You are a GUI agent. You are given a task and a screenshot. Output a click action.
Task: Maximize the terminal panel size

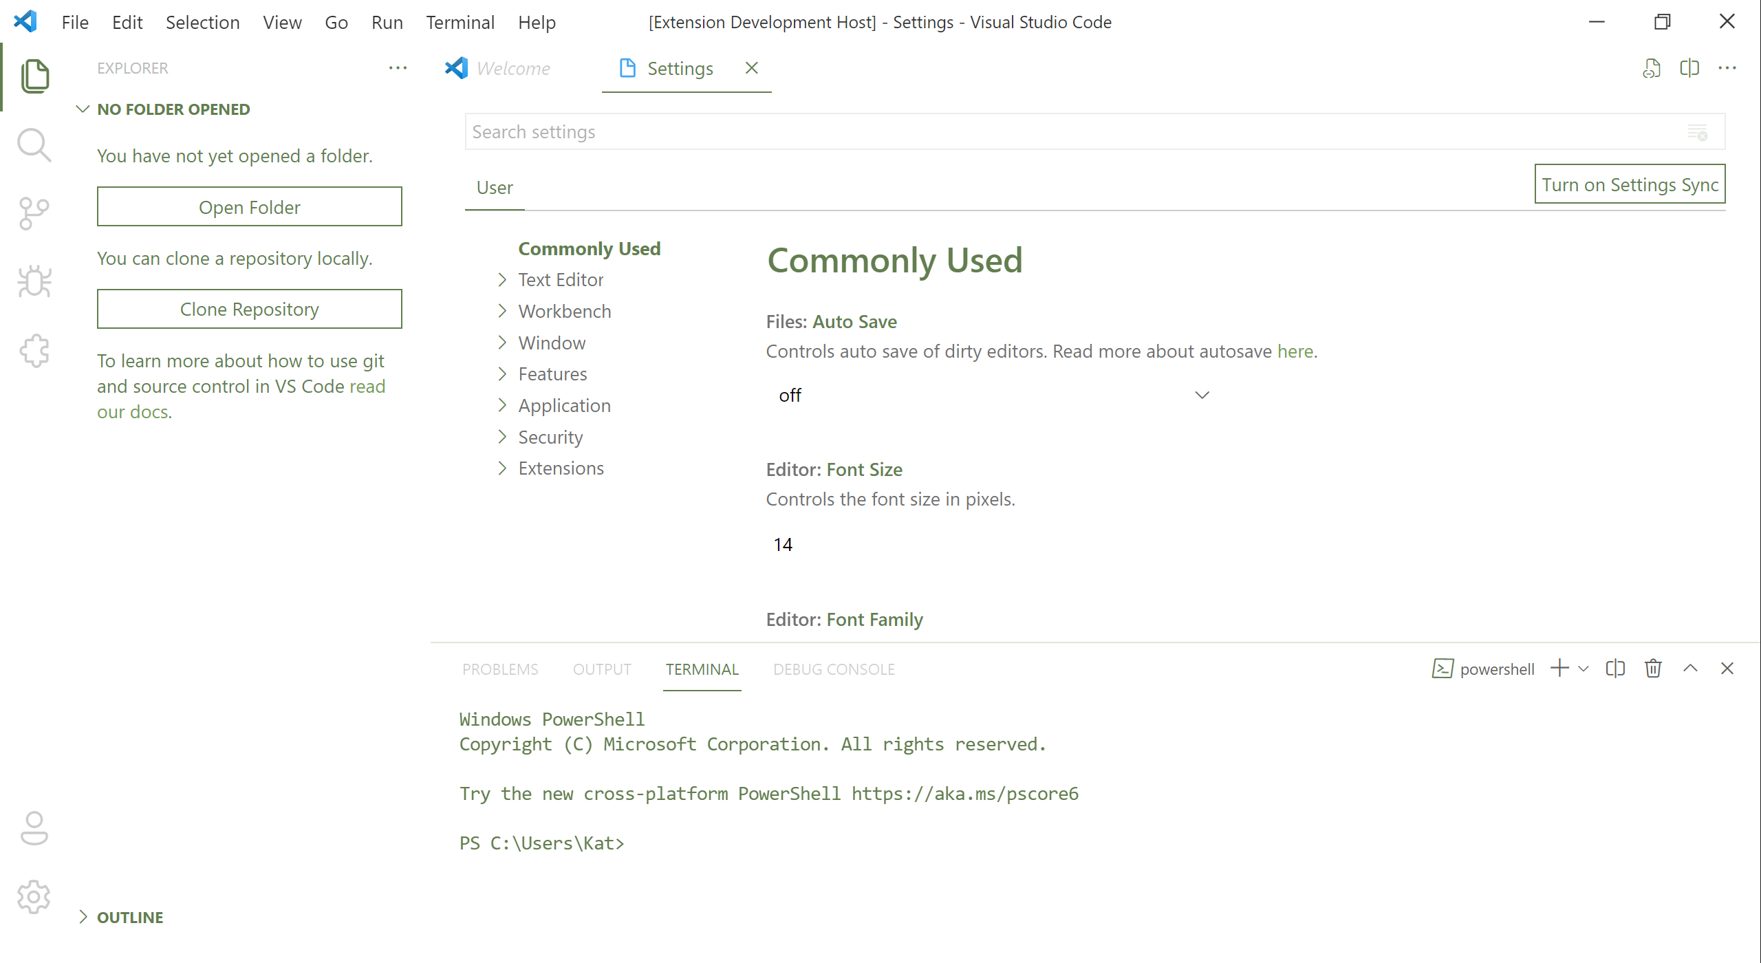(1690, 669)
